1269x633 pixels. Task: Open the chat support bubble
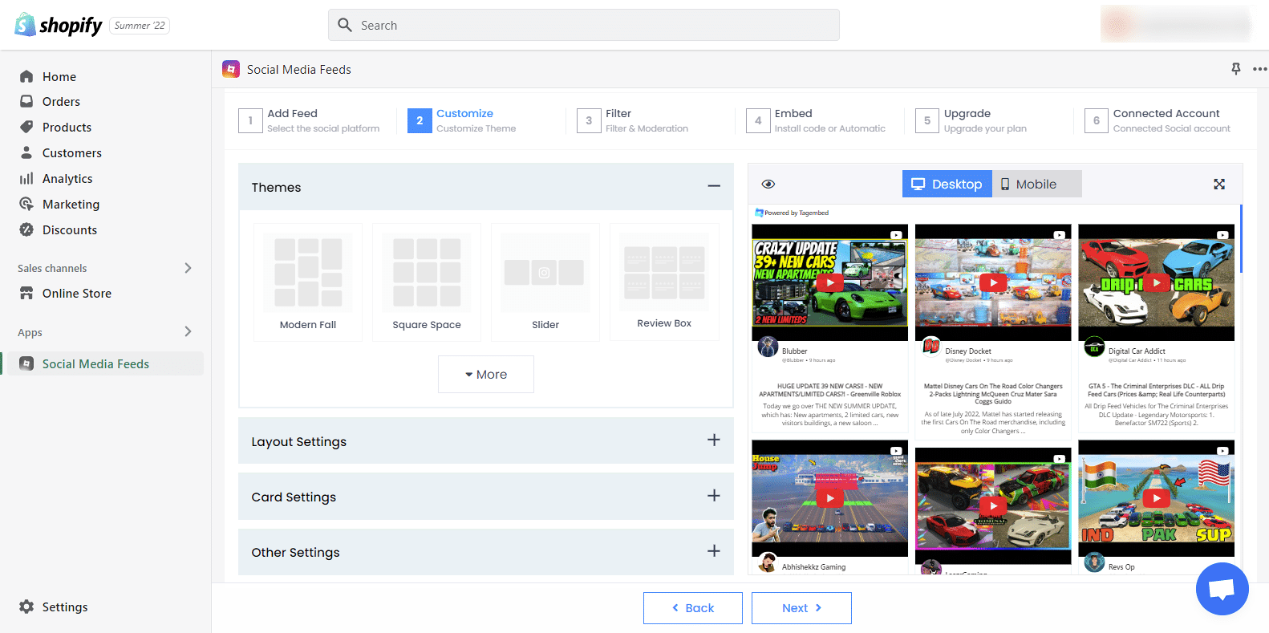tap(1222, 589)
